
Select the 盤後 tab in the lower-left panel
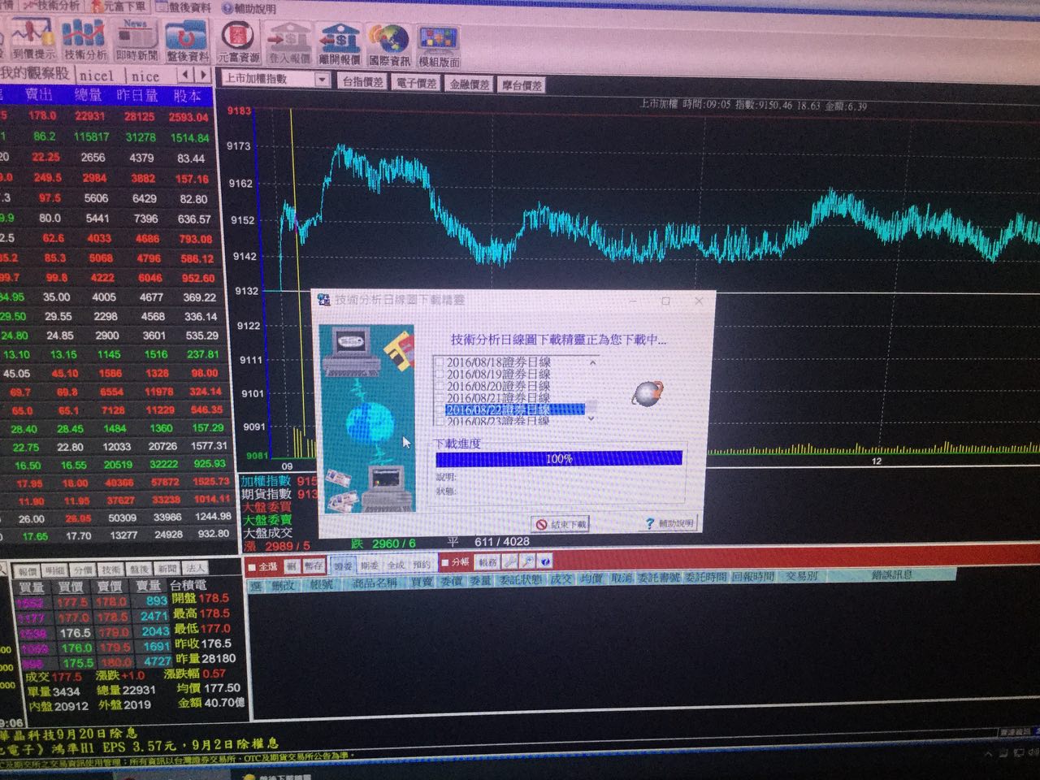pos(139,570)
